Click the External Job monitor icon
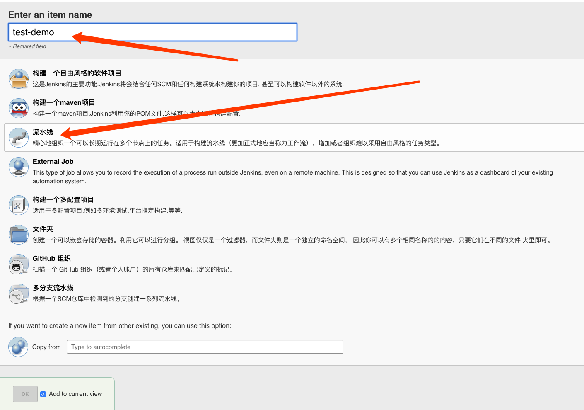 tap(19, 167)
